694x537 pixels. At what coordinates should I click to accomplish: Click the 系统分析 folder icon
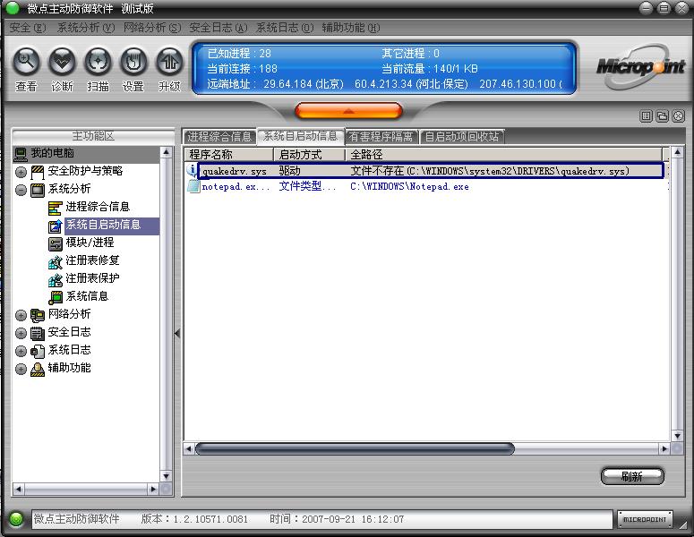[x=38, y=190]
